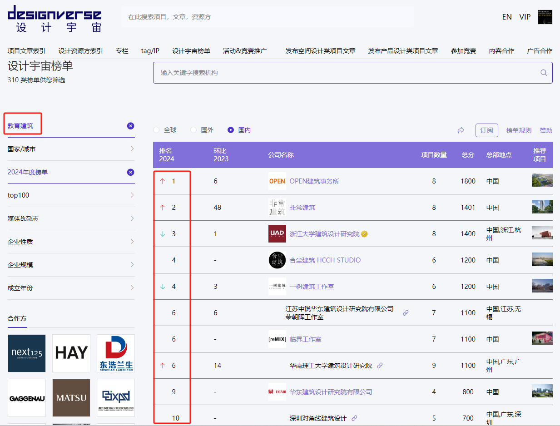The width and height of the screenshot is (560, 426).
Task: Open 项目文章索引 in the navigation
Action: point(27,51)
